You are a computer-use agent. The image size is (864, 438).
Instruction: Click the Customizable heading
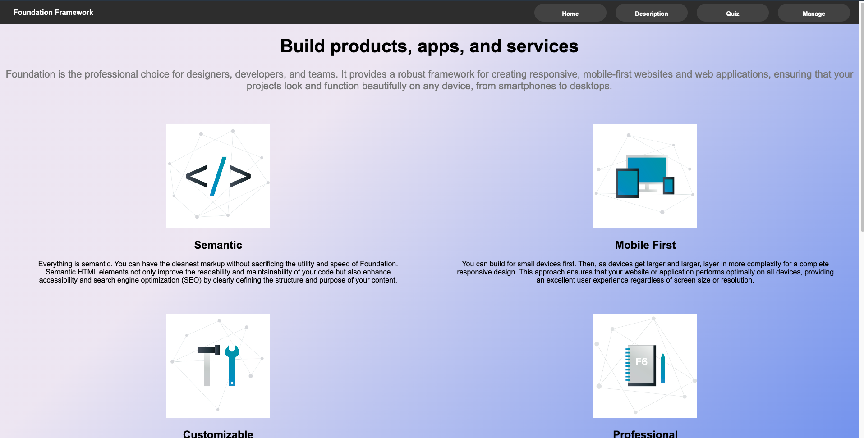coord(218,433)
